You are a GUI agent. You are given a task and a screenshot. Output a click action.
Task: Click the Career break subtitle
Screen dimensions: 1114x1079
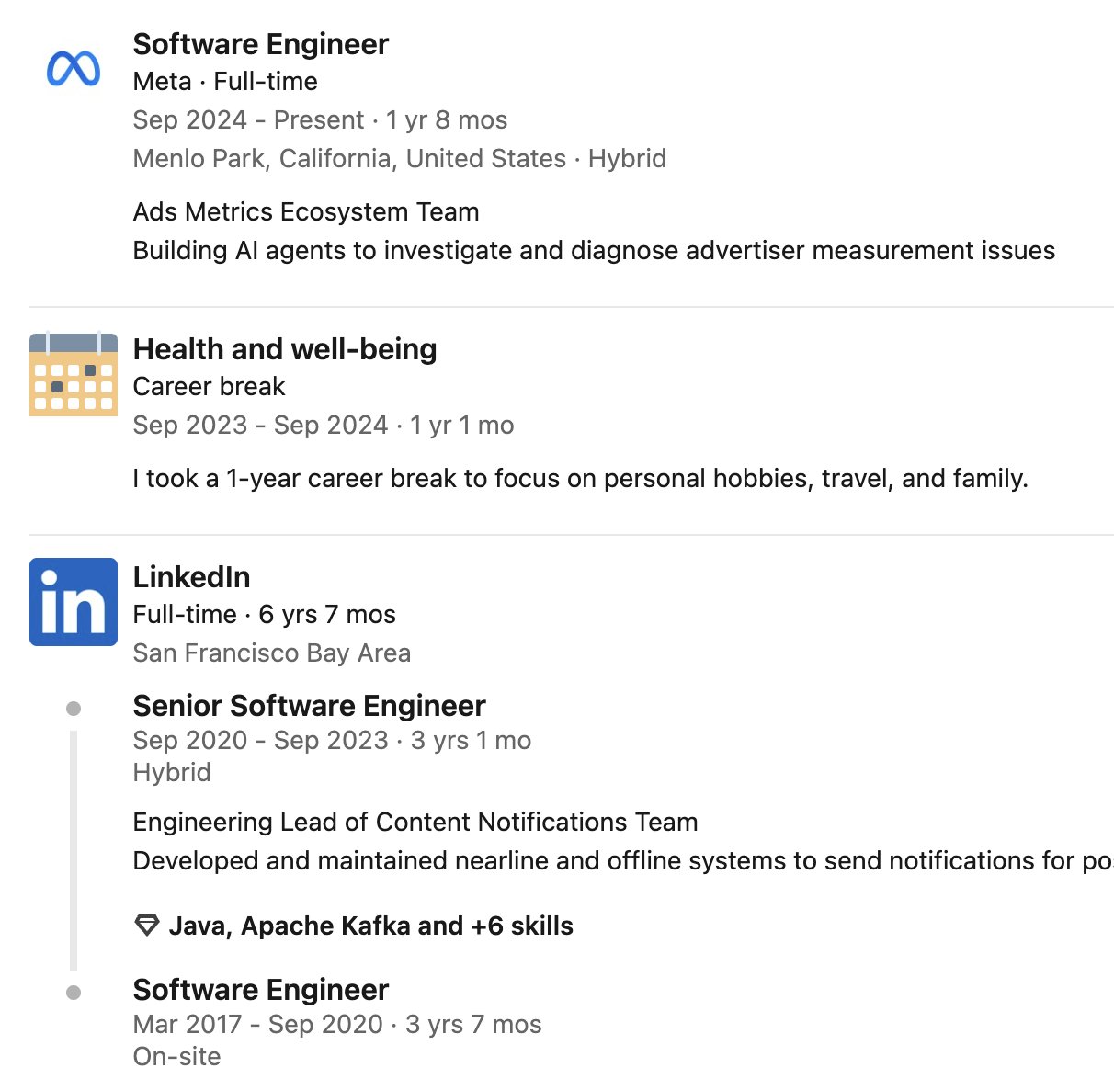tap(209, 387)
